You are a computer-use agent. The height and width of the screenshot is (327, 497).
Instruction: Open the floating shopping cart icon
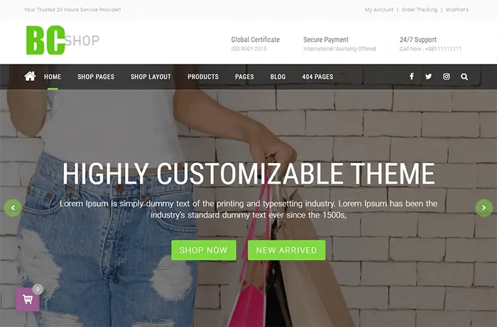pyautogui.click(x=28, y=299)
